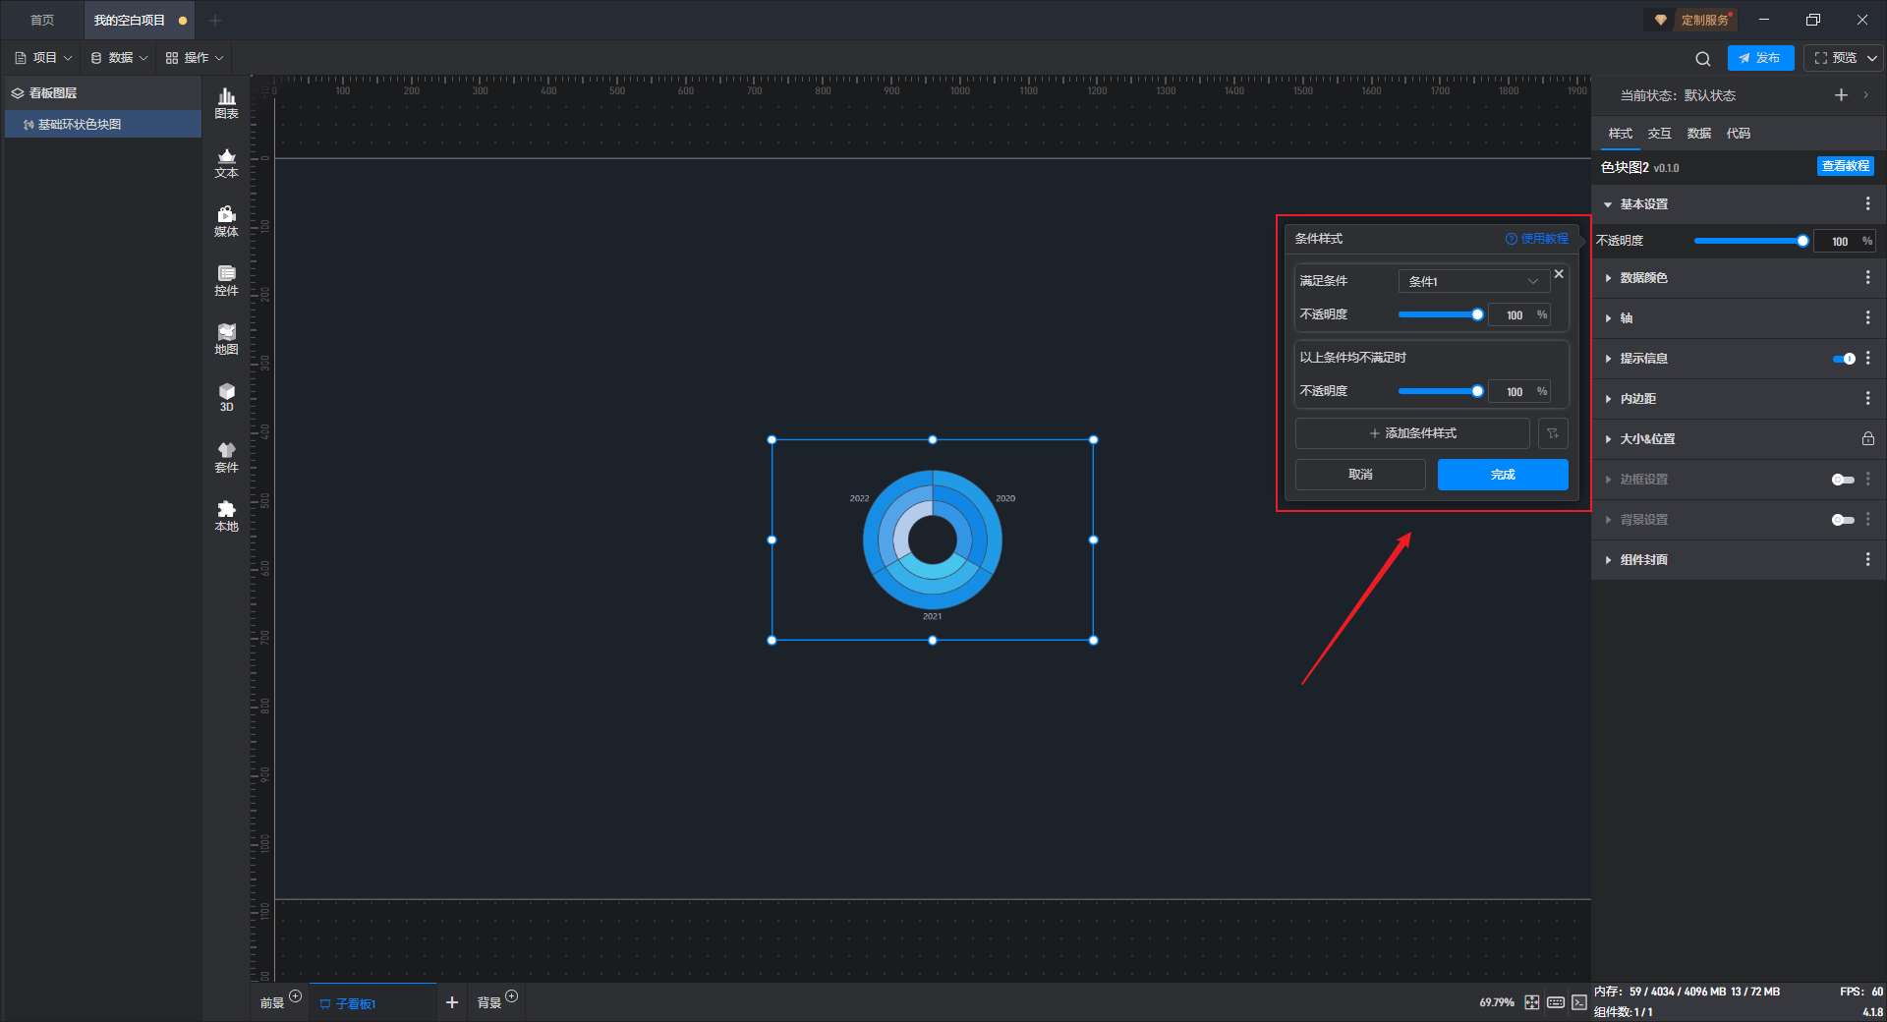Open the 地图 map components icon
Viewport: 1887px width, 1022px height.
pyautogui.click(x=226, y=339)
